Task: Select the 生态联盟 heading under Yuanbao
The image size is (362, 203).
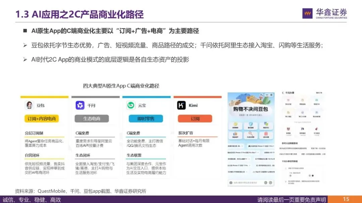Action: coord(134,155)
